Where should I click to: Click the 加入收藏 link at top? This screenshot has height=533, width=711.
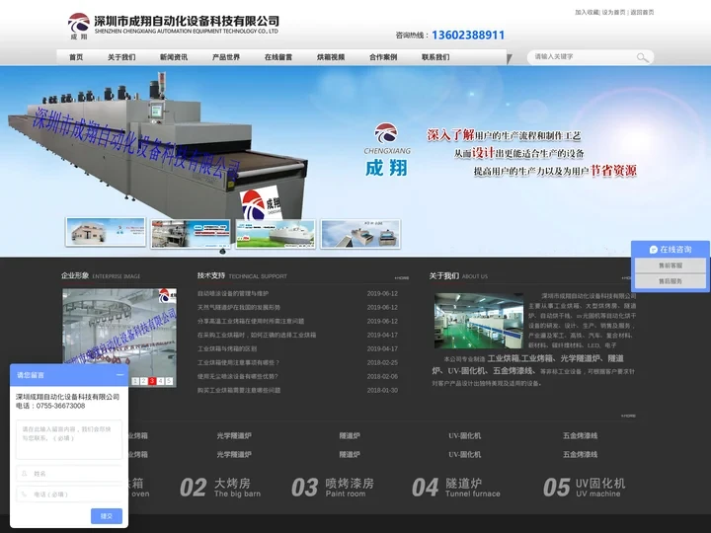[587, 12]
